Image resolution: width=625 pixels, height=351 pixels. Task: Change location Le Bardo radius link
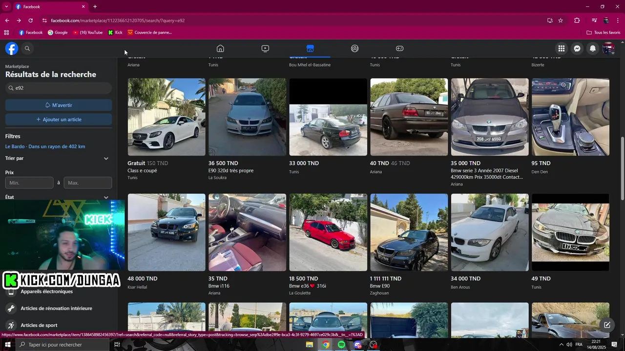click(45, 147)
